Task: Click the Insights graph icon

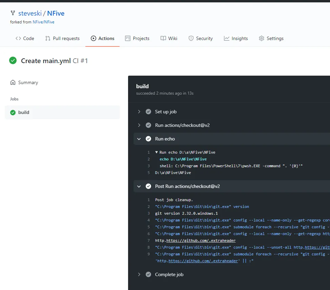Action: coord(227,38)
